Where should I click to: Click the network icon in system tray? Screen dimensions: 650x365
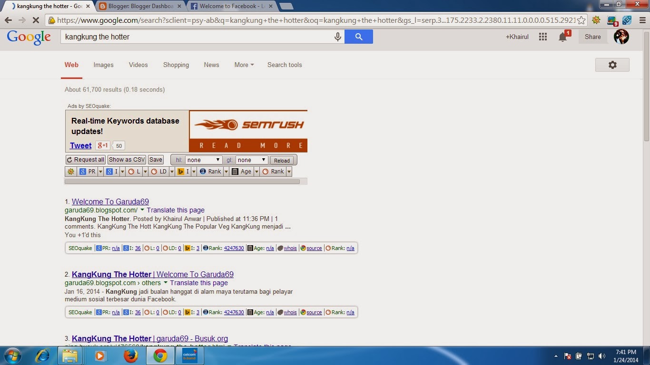[591, 356]
